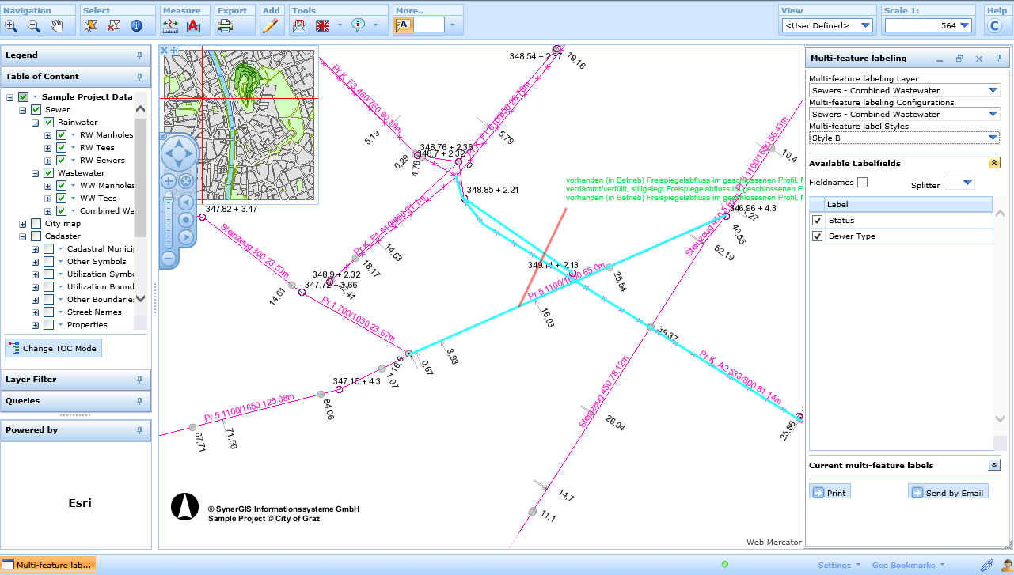Enable the City map layer checkbox
1014x575 pixels.
pyautogui.click(x=36, y=224)
